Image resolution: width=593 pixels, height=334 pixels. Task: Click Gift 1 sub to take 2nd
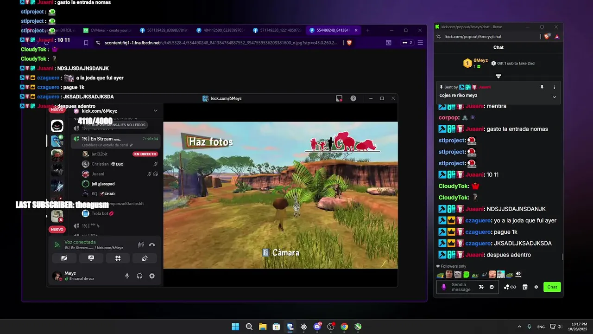click(x=512, y=63)
